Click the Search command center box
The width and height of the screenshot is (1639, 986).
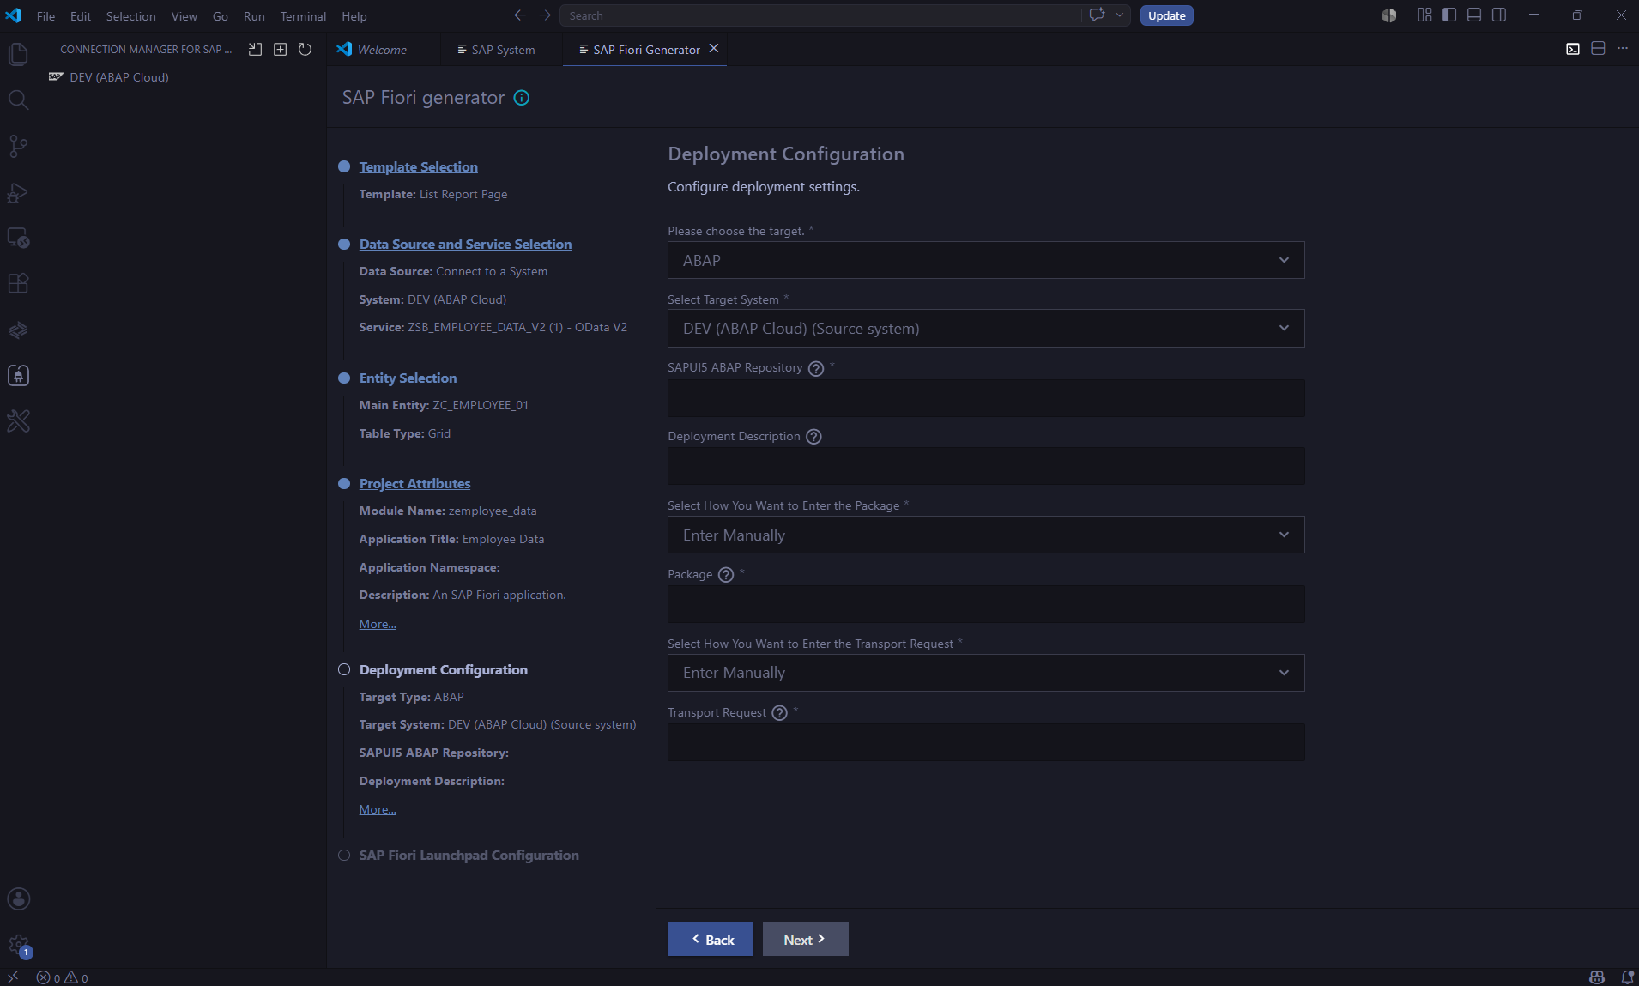click(819, 15)
